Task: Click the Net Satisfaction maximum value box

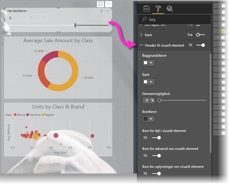Action: tap(38, 18)
